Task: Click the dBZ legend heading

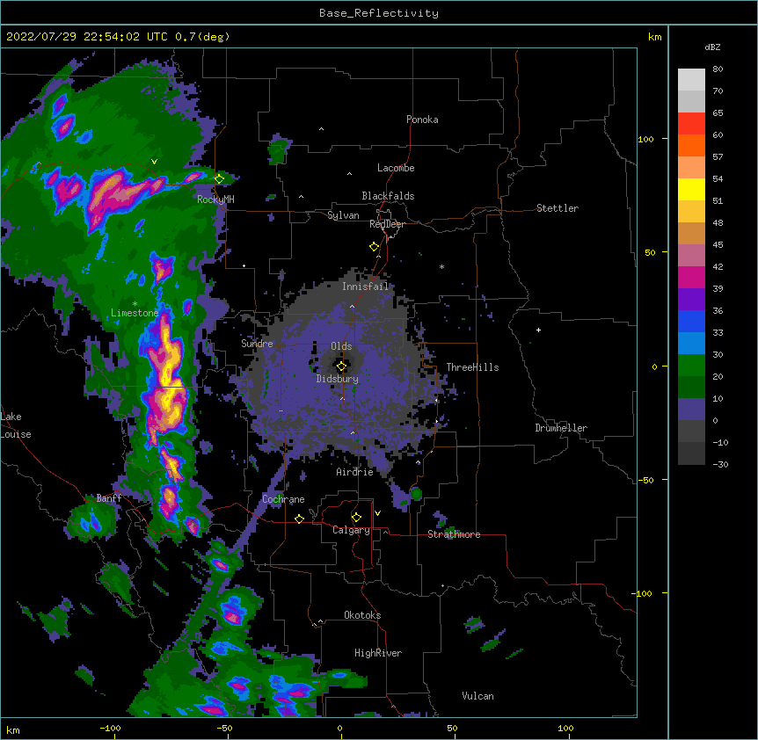Action: click(712, 47)
